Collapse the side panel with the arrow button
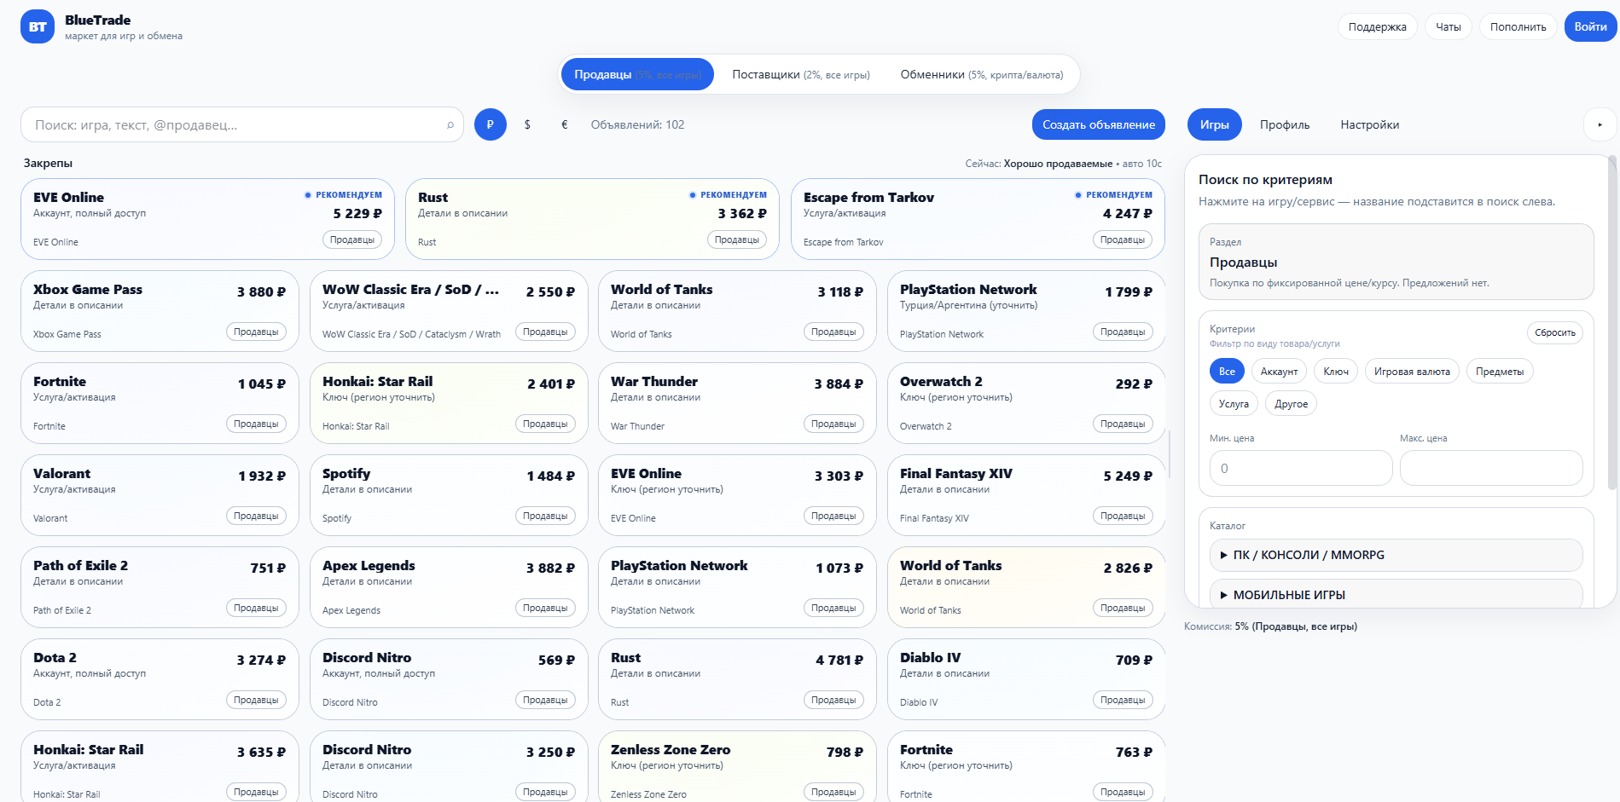Screen dimensions: 1620x802 (x=1600, y=124)
